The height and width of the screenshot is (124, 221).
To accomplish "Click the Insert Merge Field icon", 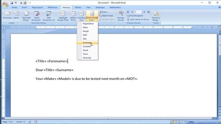I will pos(92,13).
